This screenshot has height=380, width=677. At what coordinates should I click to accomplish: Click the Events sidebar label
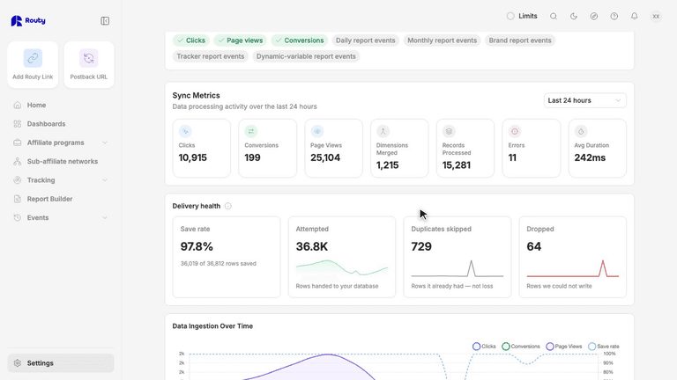(x=38, y=217)
